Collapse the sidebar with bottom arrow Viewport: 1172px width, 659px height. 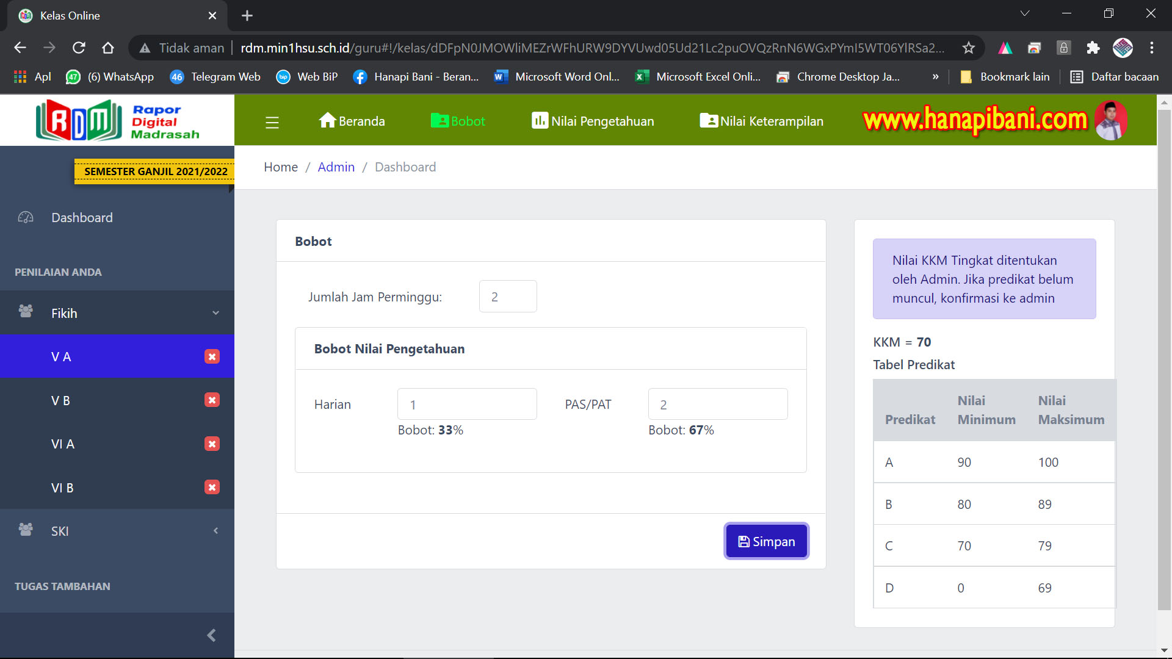point(212,635)
